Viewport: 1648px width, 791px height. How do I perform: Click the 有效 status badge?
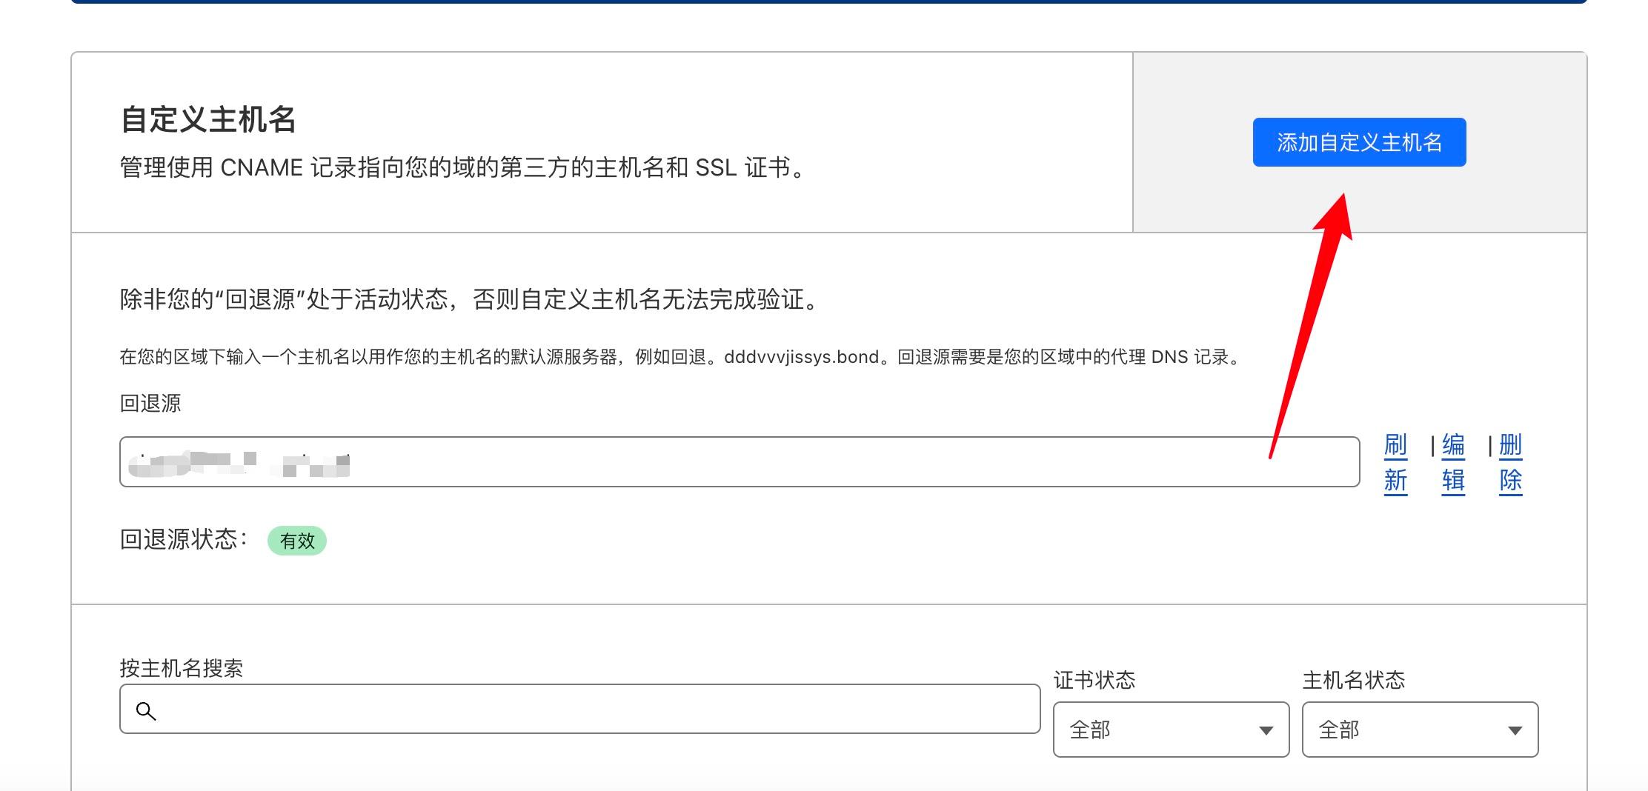297,541
